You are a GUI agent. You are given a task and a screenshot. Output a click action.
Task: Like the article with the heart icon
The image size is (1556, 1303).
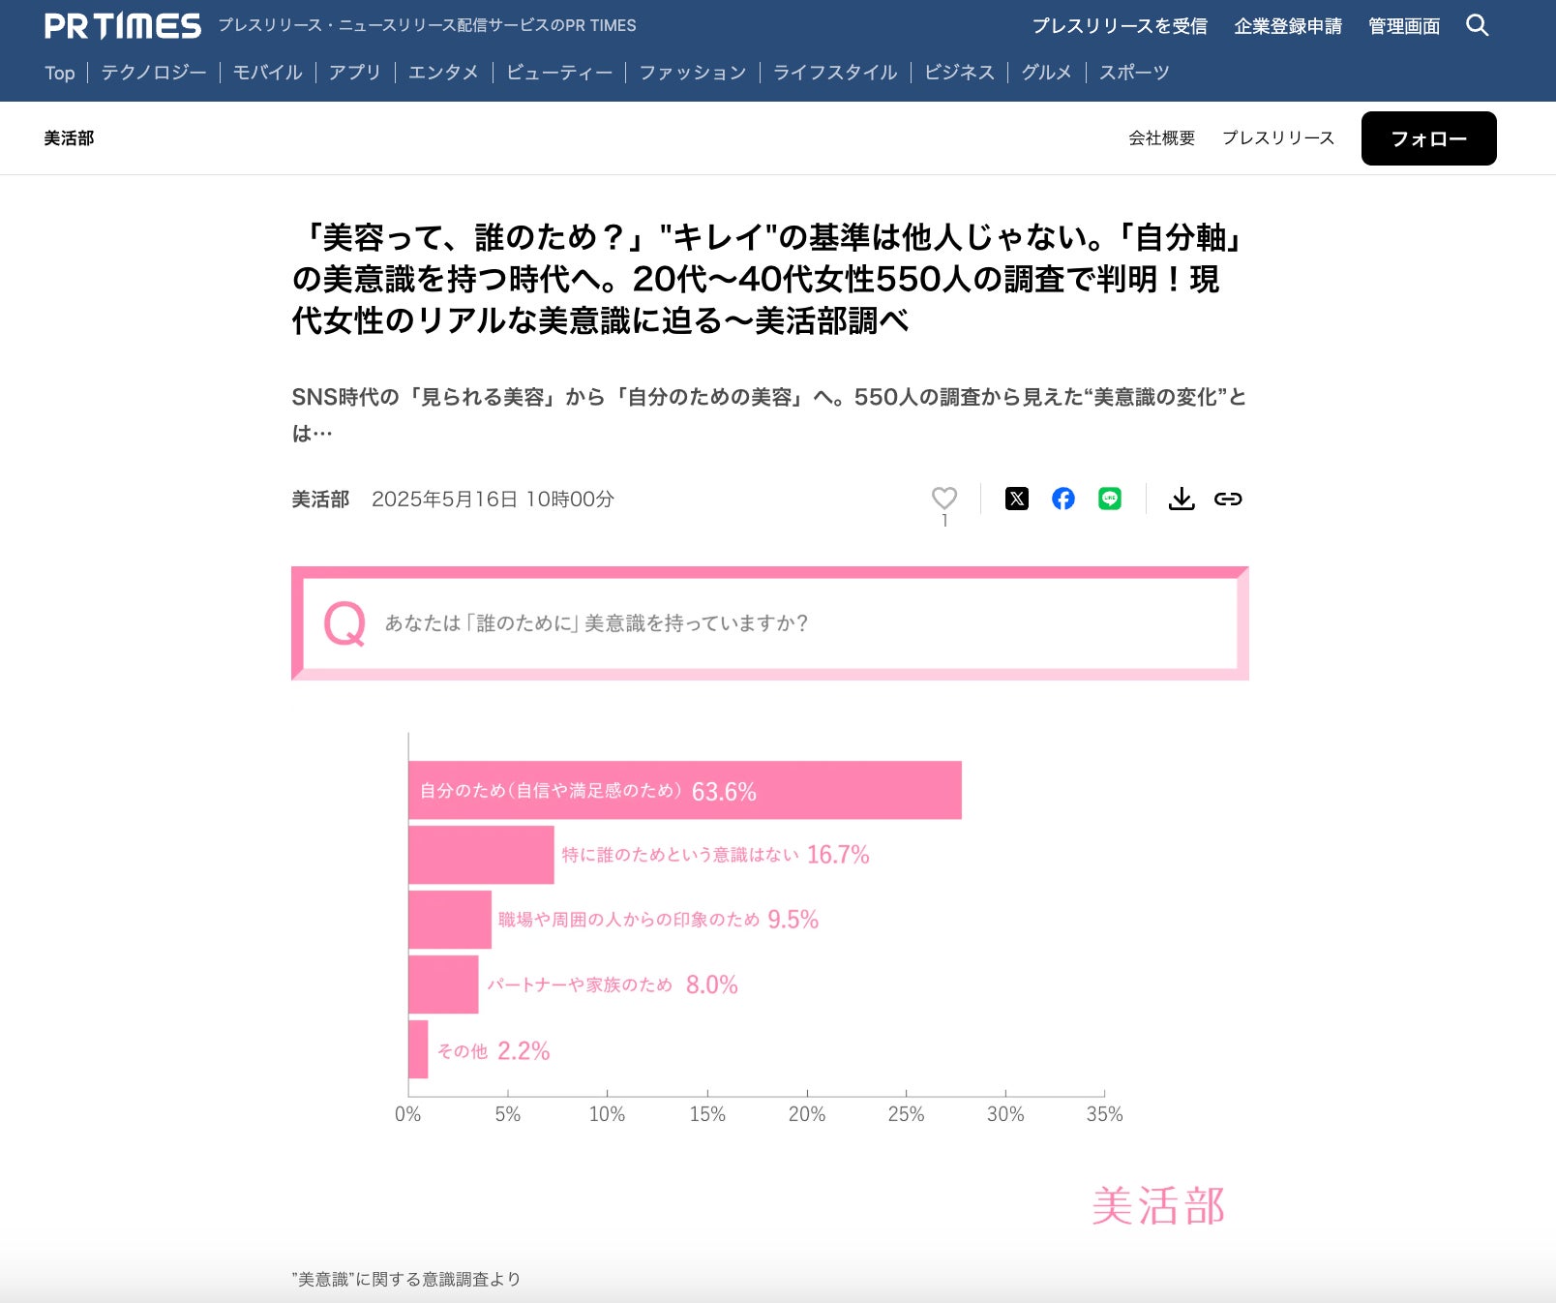(x=944, y=498)
